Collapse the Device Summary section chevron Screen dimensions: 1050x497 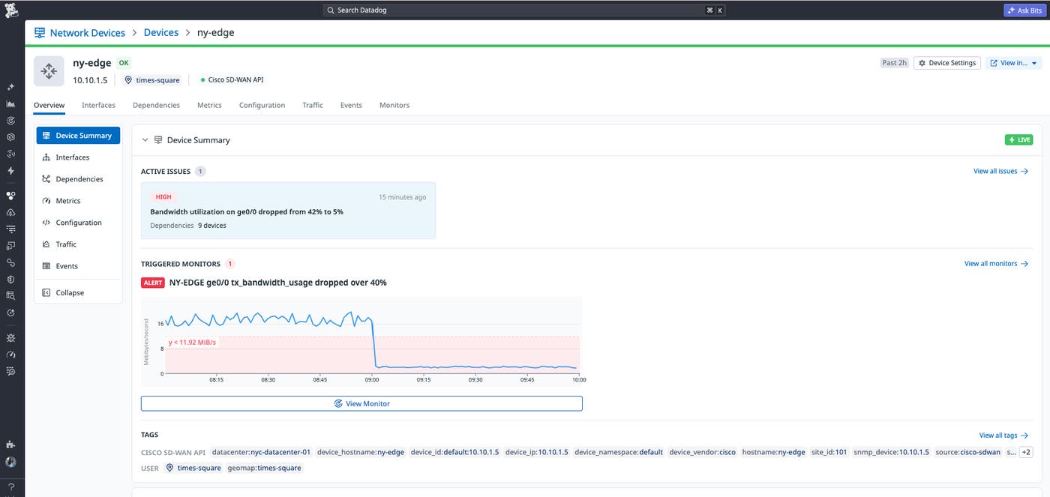pos(145,140)
